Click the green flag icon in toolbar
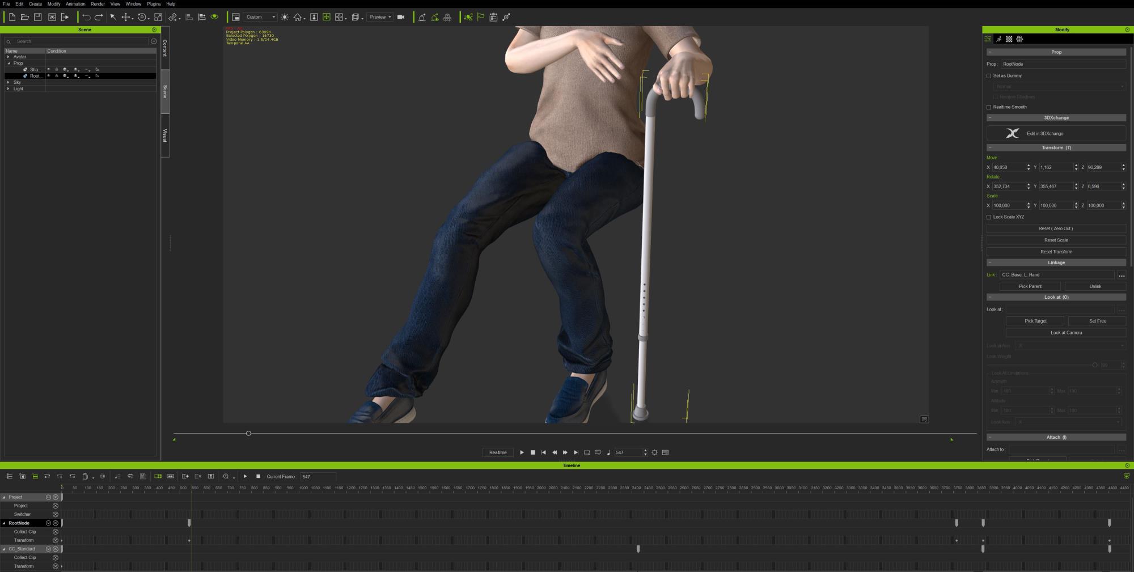The width and height of the screenshot is (1134, 572). 481,17
